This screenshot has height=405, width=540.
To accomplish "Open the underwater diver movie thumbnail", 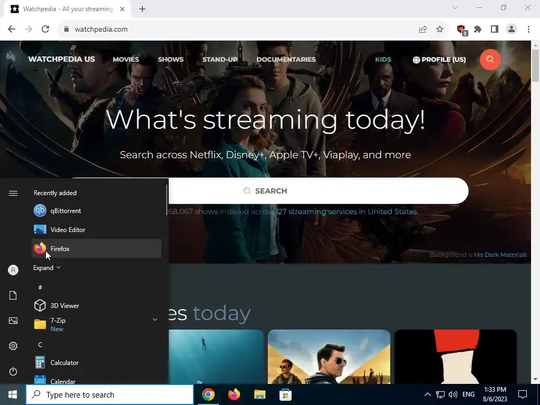I will pos(216,357).
